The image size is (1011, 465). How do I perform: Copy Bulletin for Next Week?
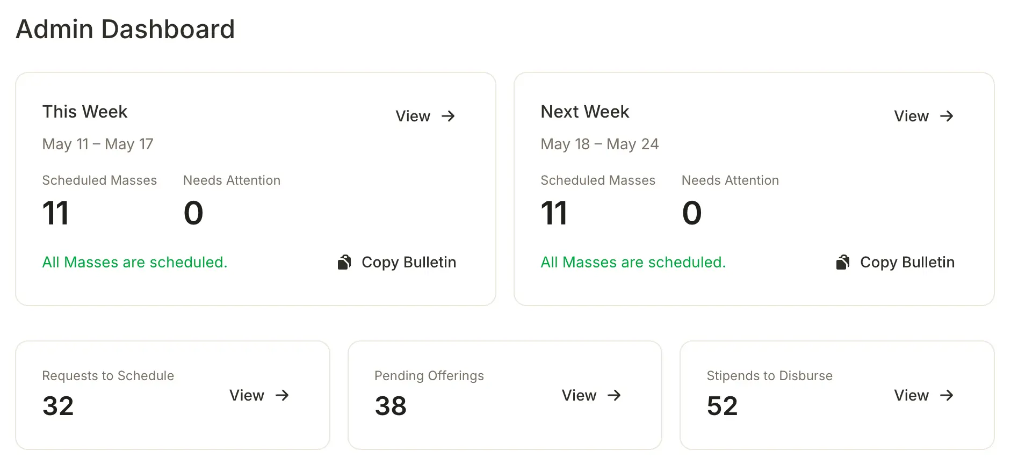tap(895, 262)
